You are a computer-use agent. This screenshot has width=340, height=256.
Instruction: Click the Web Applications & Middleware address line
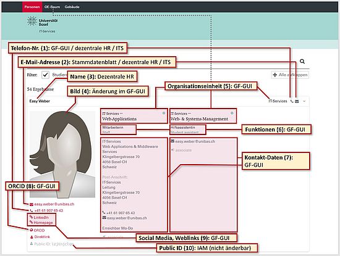pos(130,146)
